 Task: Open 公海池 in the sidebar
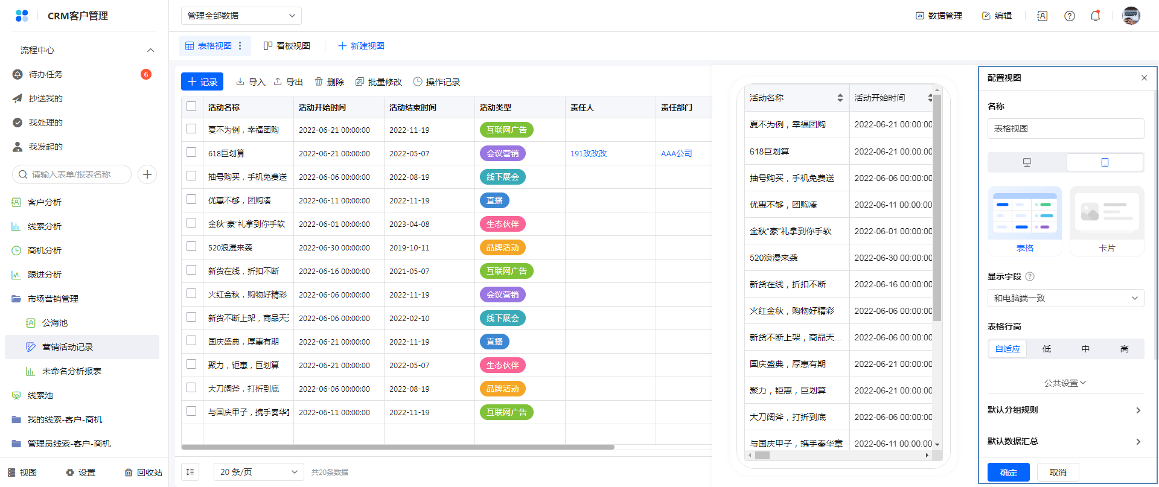pos(55,323)
